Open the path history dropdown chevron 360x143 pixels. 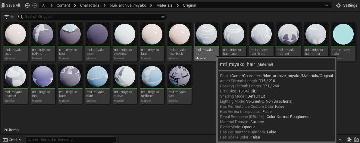327,5
